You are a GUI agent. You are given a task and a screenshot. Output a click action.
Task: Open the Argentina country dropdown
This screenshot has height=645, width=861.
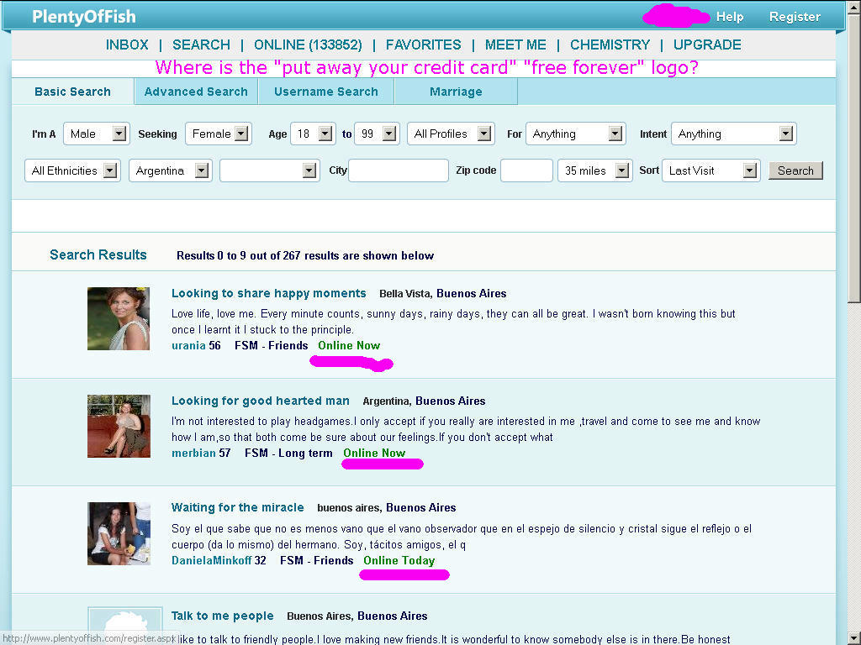point(170,170)
